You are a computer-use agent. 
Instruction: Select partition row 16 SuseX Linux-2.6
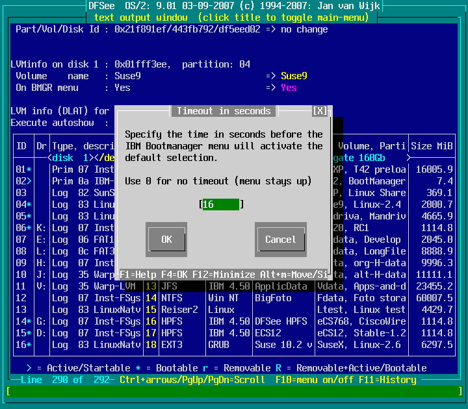[234, 345]
